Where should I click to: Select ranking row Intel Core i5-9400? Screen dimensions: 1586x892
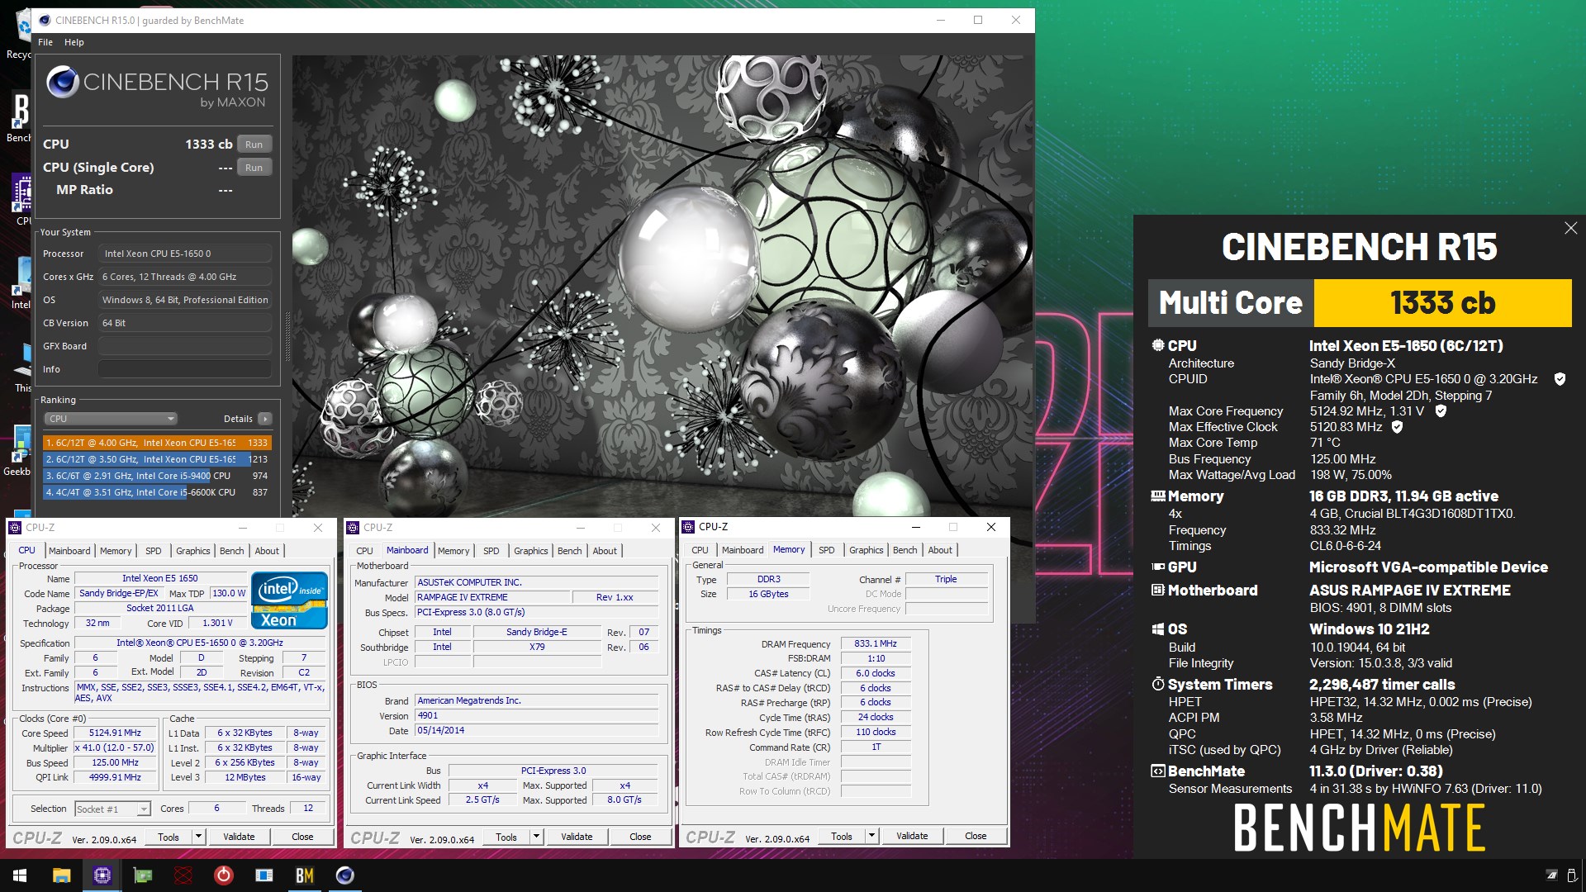coord(157,476)
